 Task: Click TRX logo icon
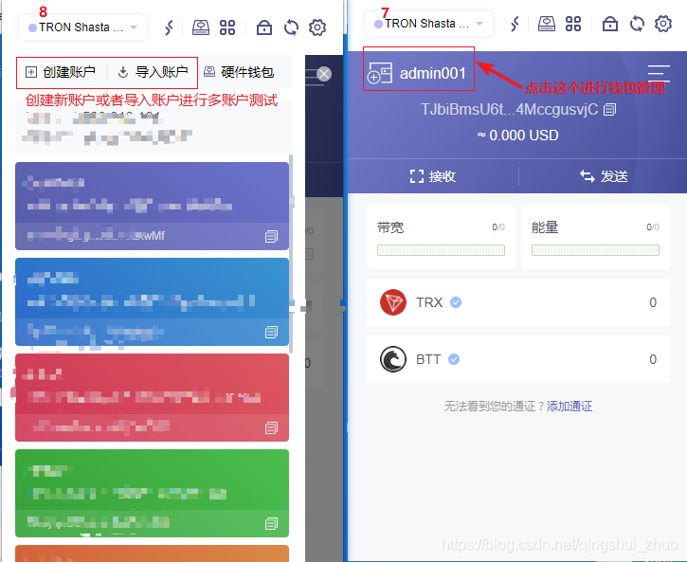tap(393, 302)
